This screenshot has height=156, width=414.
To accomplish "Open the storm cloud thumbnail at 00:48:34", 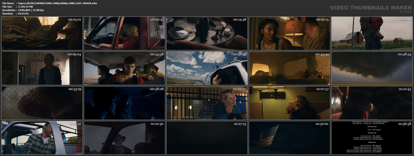I will [x=372, y=68].
